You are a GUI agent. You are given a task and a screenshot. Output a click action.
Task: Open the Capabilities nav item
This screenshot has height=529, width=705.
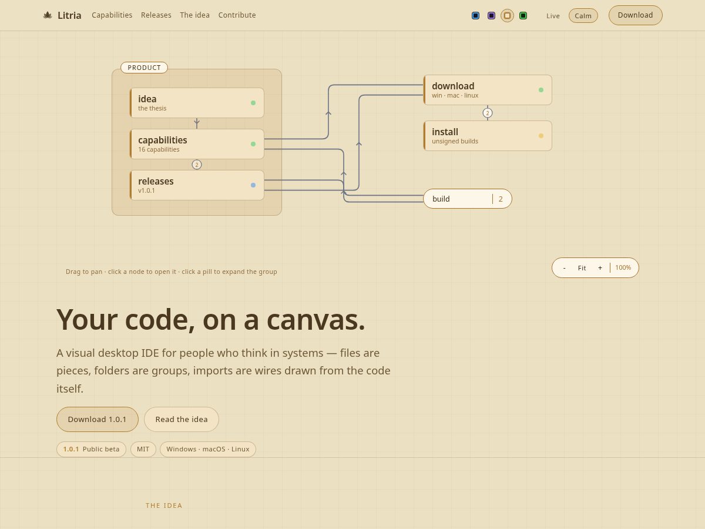[x=112, y=15]
